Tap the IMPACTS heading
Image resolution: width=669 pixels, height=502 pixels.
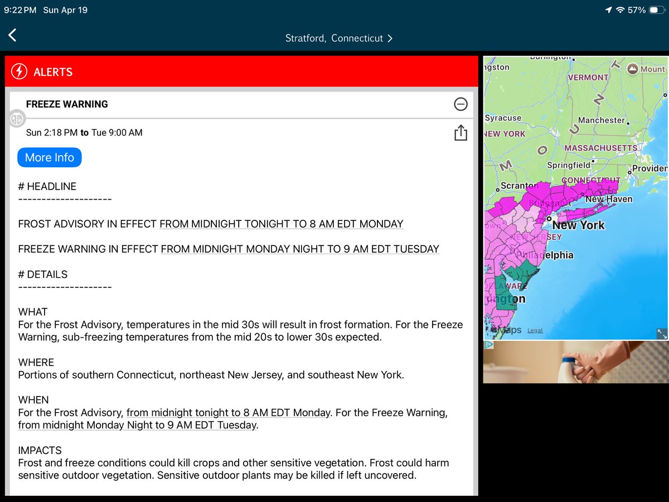coord(40,450)
